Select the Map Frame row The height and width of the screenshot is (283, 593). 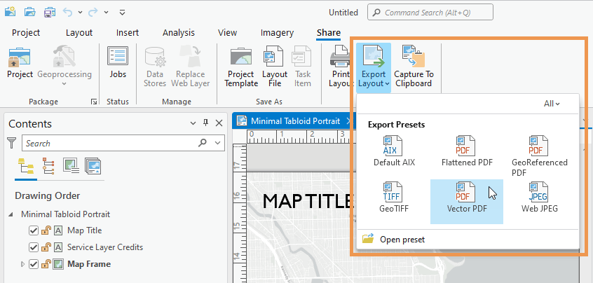coord(89,264)
